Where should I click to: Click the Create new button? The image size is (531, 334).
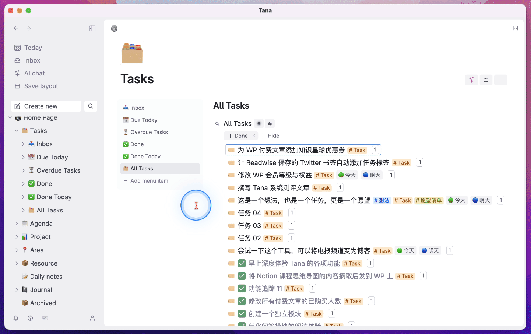click(x=46, y=106)
